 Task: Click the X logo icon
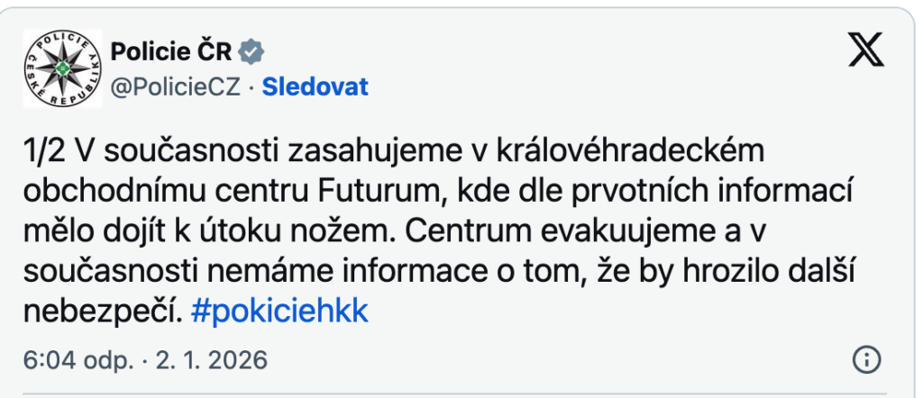tap(867, 52)
